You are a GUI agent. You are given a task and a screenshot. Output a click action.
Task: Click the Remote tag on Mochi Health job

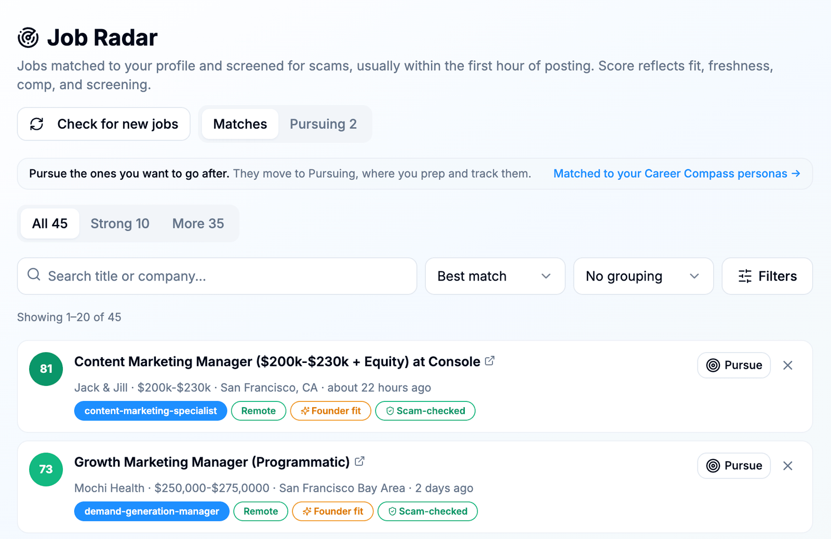[261, 511]
